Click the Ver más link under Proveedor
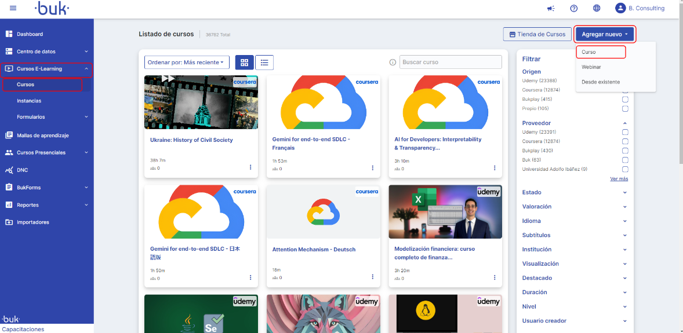Image resolution: width=683 pixels, height=333 pixels. tap(619, 179)
